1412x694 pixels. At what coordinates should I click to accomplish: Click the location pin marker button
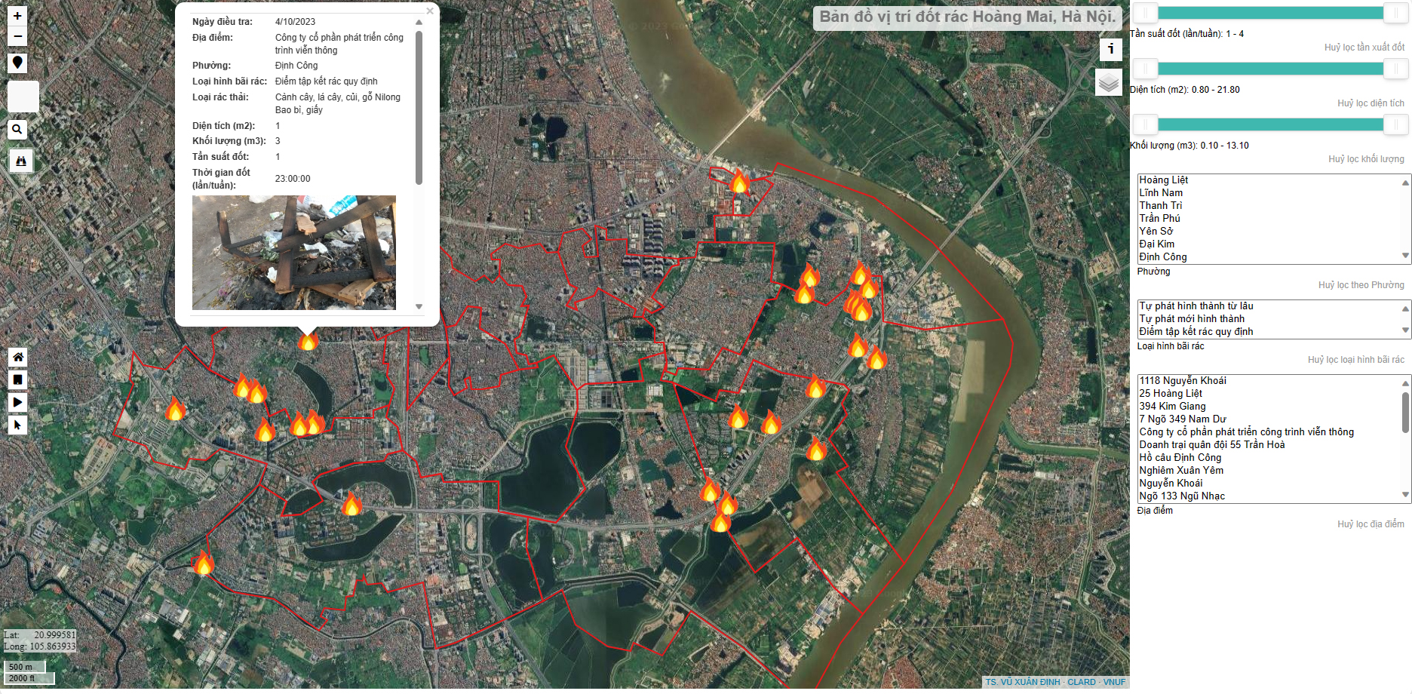point(17,63)
